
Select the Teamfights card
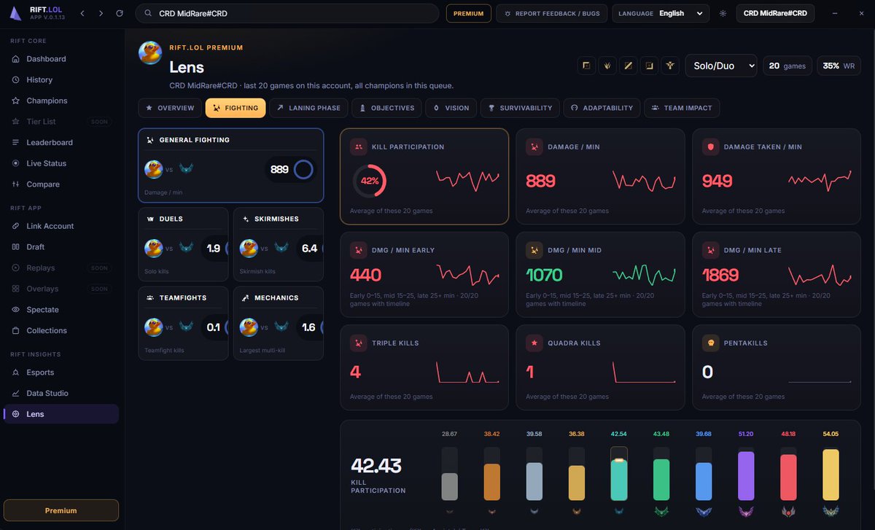pos(183,323)
